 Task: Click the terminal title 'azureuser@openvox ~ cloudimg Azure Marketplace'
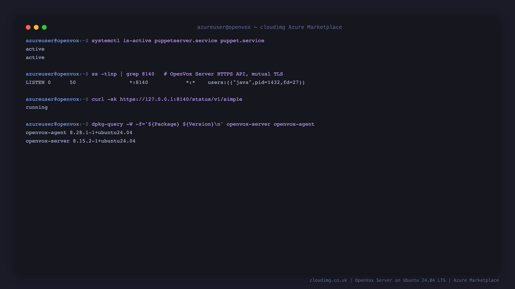(x=269, y=27)
